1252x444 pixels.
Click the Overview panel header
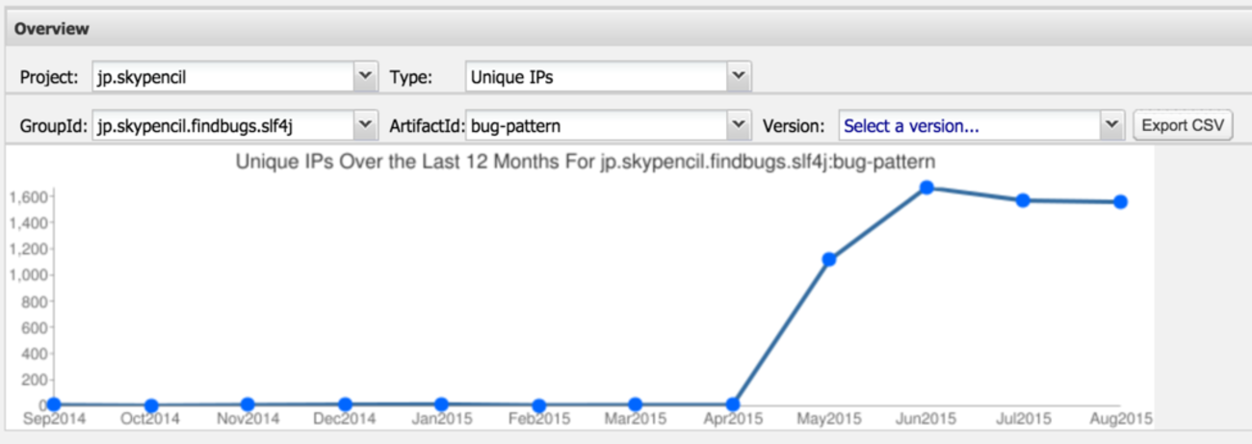coord(52,29)
